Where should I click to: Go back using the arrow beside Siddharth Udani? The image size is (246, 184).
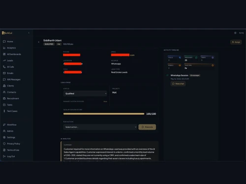[x=39, y=42]
